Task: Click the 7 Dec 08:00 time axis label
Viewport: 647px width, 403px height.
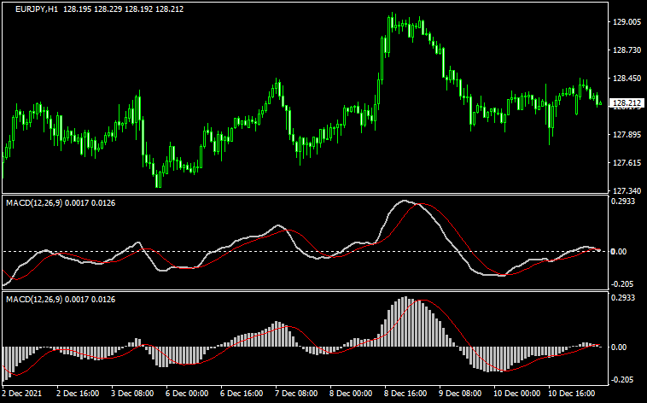Action: coord(296,394)
